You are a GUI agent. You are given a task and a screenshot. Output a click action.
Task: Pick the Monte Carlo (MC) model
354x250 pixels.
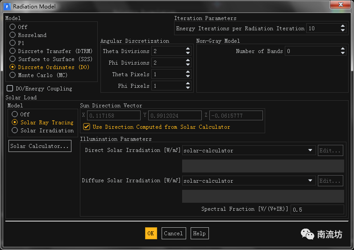tap(13, 75)
